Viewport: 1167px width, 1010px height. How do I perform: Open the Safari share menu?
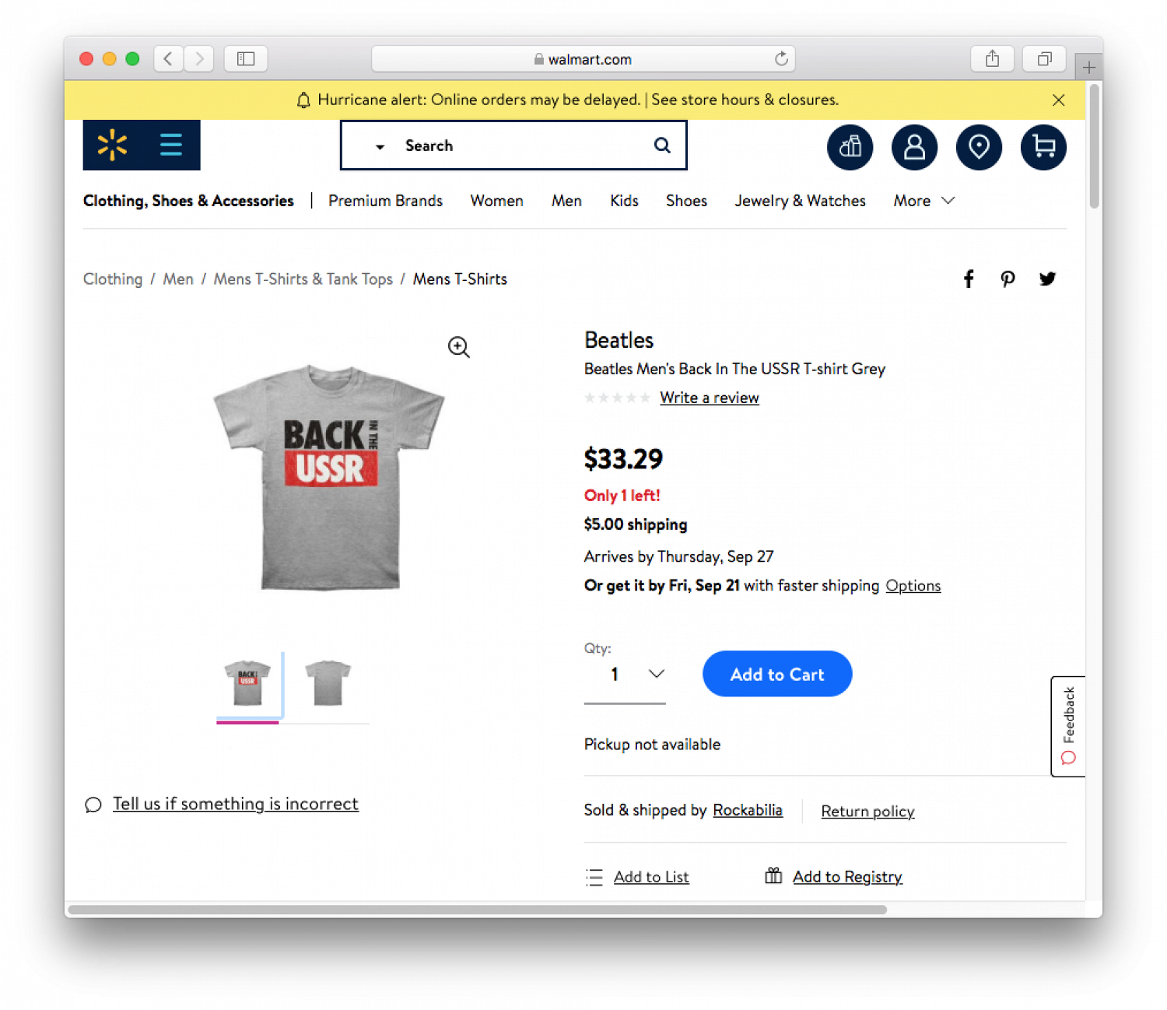point(992,58)
